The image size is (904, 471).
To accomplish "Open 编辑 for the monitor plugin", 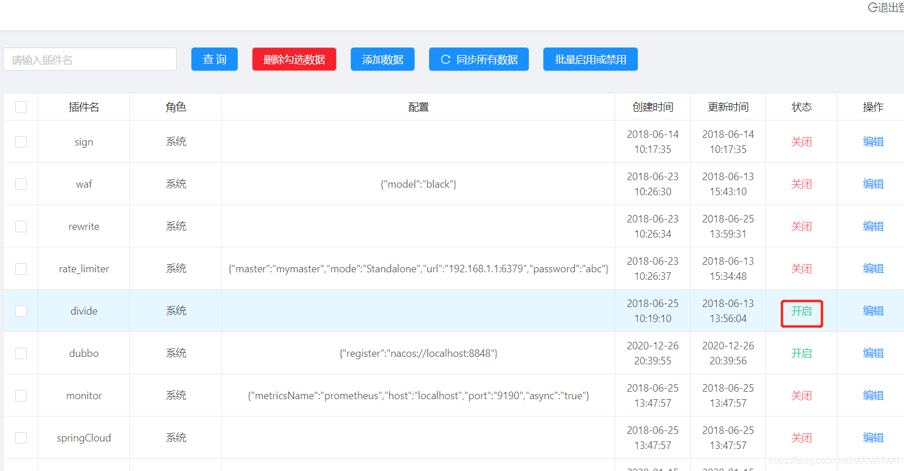I will 873,396.
